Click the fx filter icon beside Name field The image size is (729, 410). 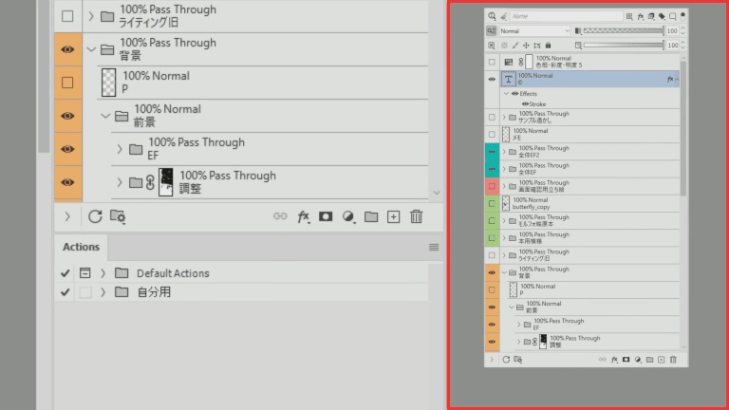point(641,16)
